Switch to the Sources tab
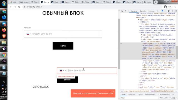178x100 pixels. [151, 11]
